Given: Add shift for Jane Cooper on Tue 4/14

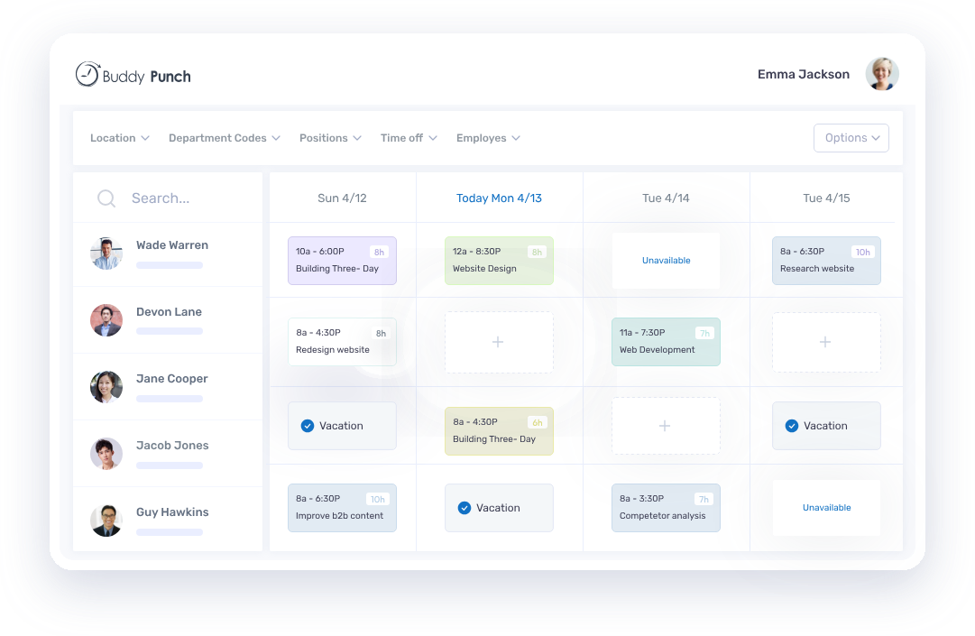Looking at the screenshot, I should (x=666, y=426).
